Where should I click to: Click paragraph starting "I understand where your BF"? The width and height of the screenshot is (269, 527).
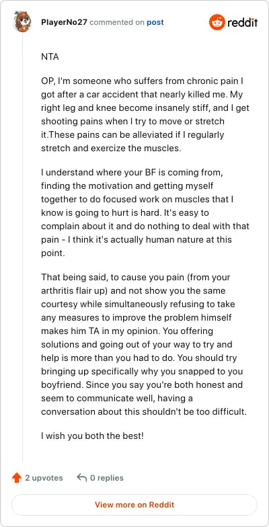(145, 213)
